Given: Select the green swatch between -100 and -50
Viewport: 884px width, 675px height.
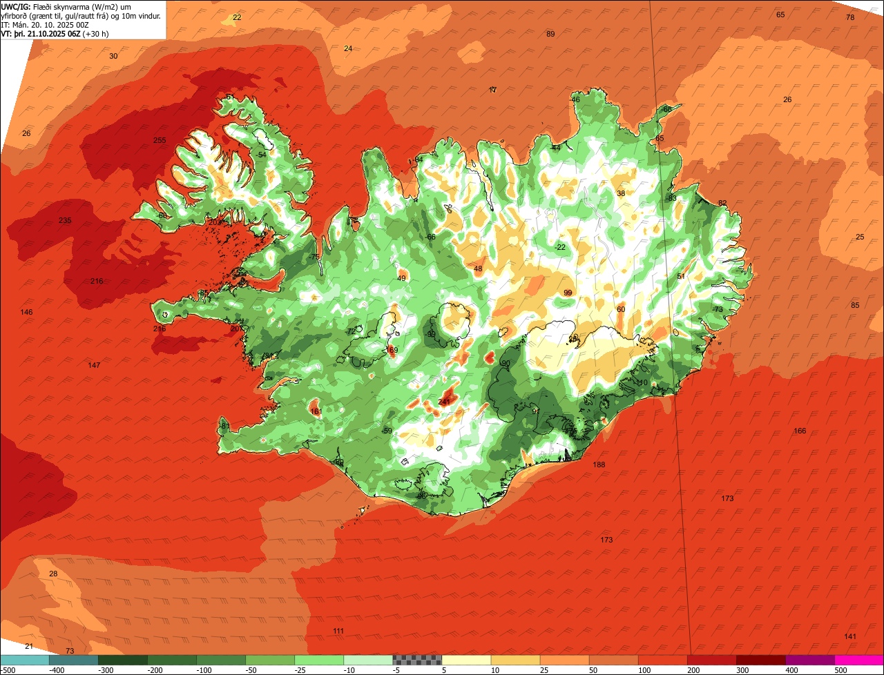Looking at the screenshot, I should coord(221,660).
